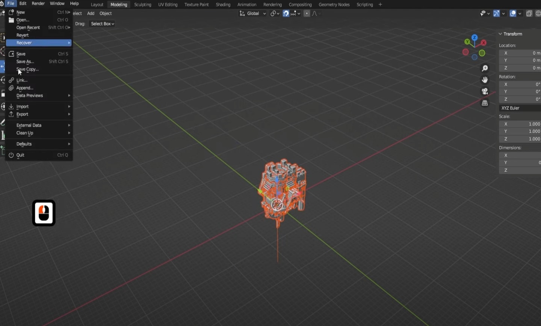The image size is (541, 326).
Task: Expand the Clean Up submenu
Action: click(x=39, y=133)
